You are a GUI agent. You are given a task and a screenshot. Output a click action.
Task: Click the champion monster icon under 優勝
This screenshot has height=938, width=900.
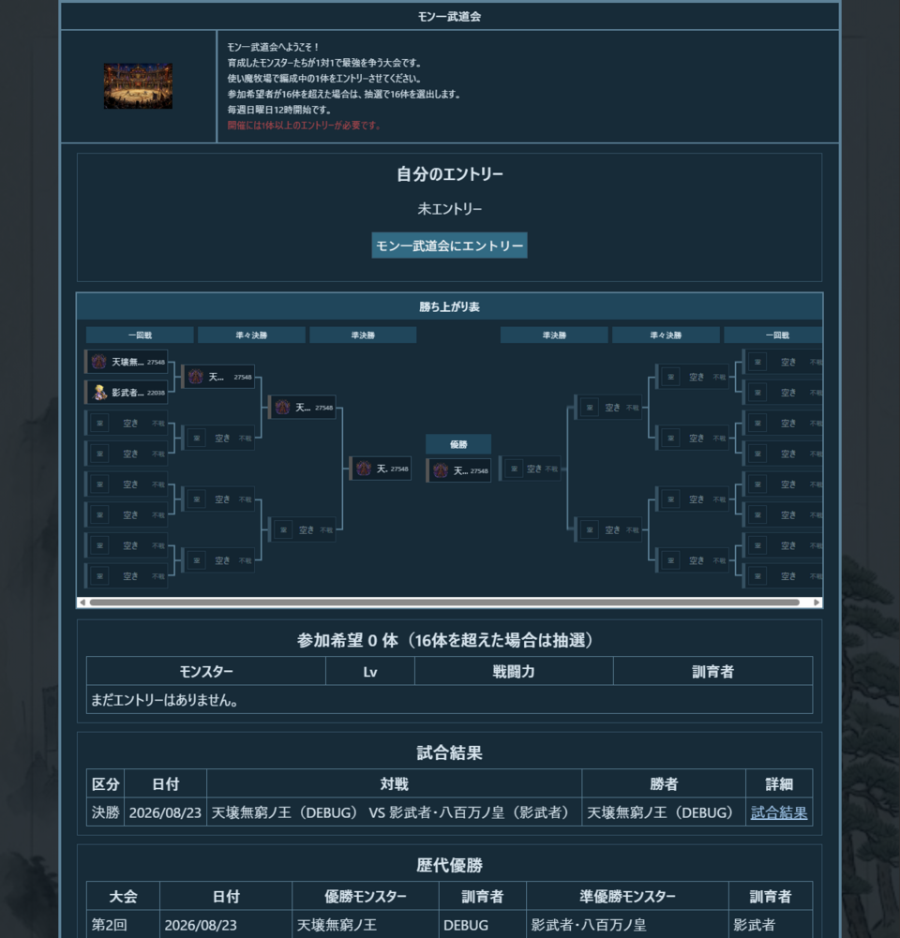pyautogui.click(x=440, y=470)
